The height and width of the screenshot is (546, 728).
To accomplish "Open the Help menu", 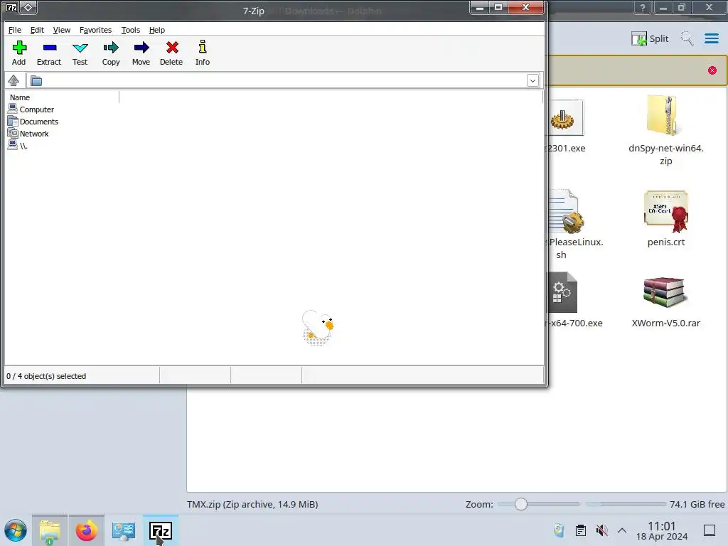I will point(157,30).
